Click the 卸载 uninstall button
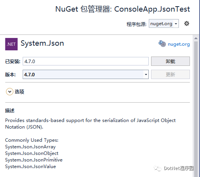 pos(170,61)
